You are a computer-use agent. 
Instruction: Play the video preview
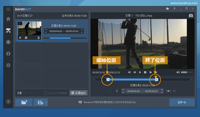pos(140,72)
